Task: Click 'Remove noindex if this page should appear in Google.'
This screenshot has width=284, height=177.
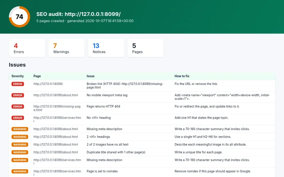Action: coord(213,171)
